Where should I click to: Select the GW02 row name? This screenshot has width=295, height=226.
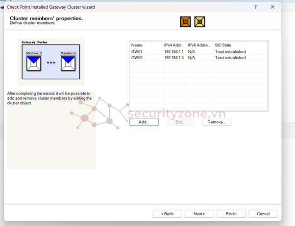tap(137, 58)
